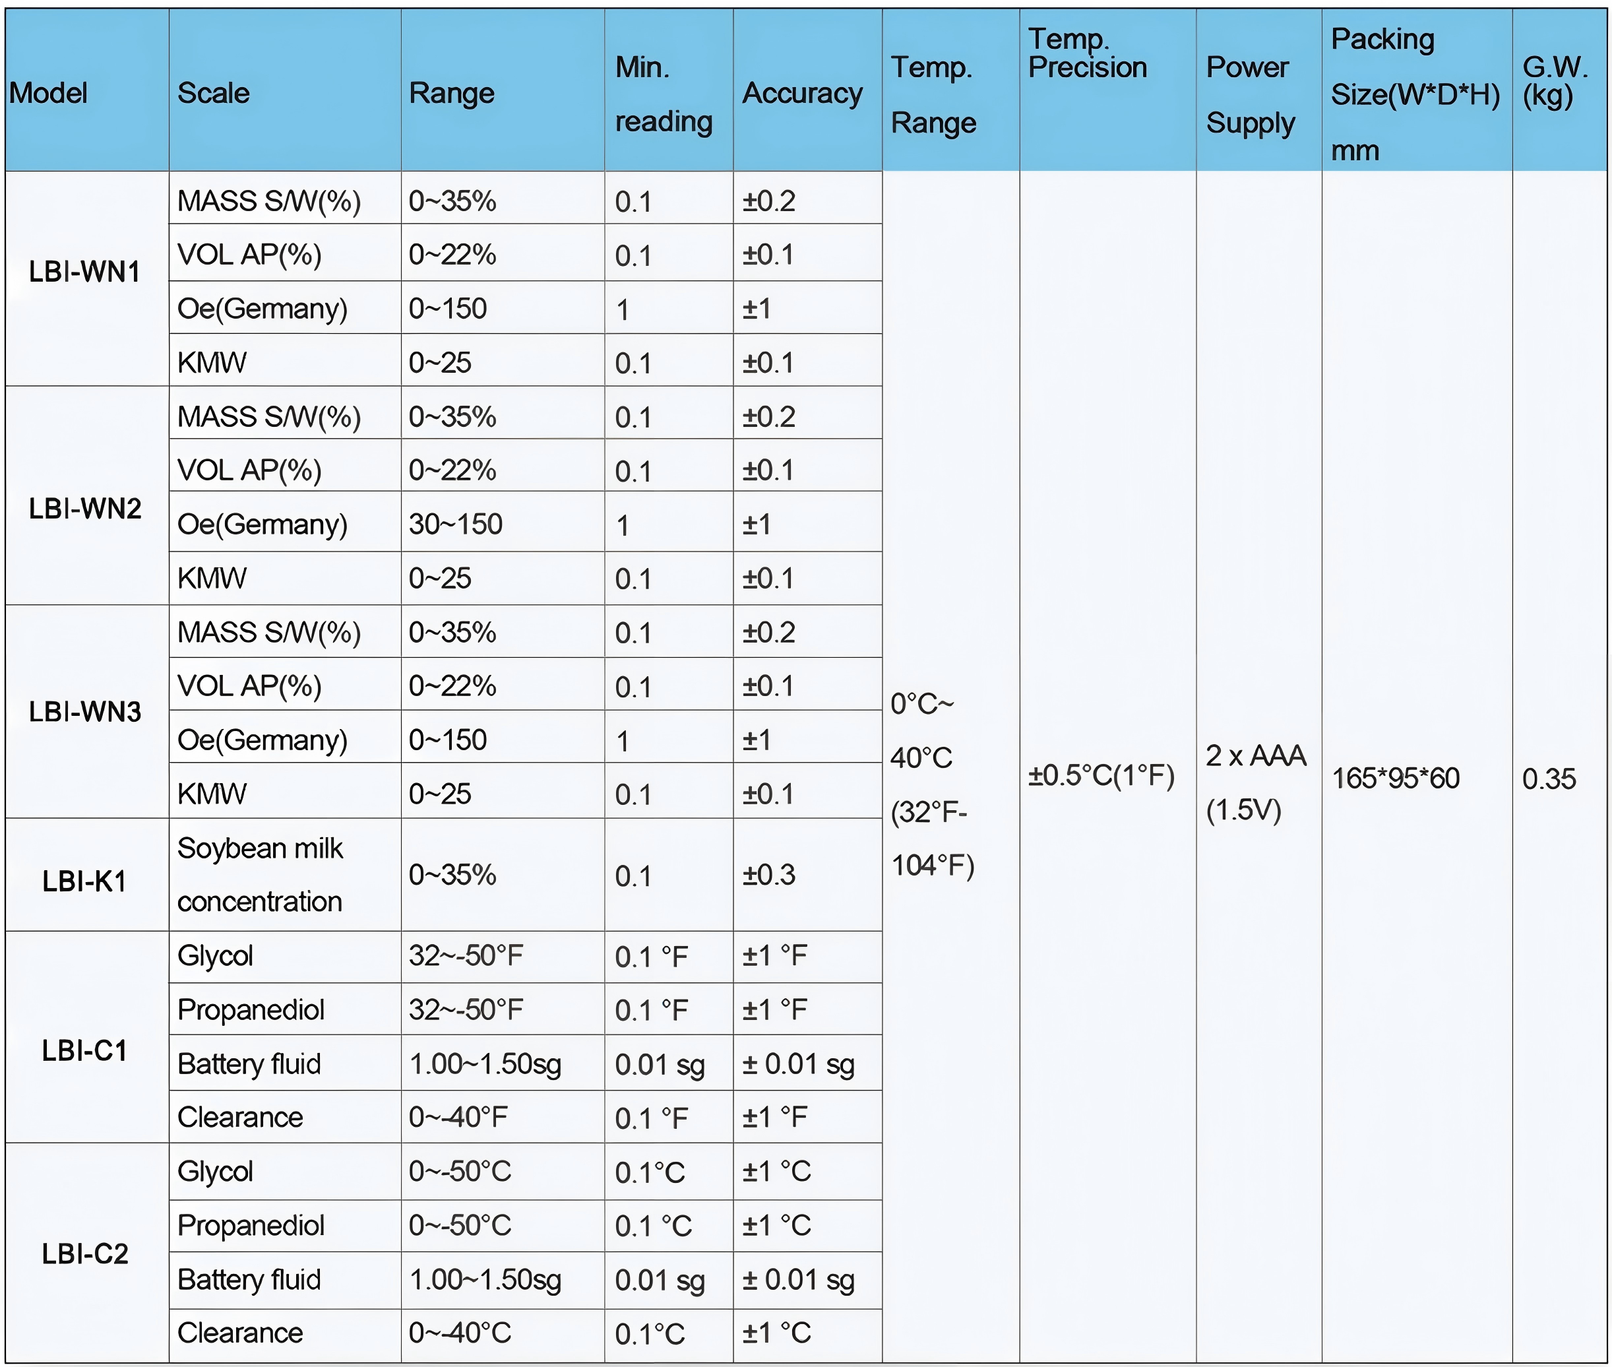Image resolution: width=1612 pixels, height=1367 pixels.
Task: Select the LBI-WN2 model cell
Action: (85, 509)
